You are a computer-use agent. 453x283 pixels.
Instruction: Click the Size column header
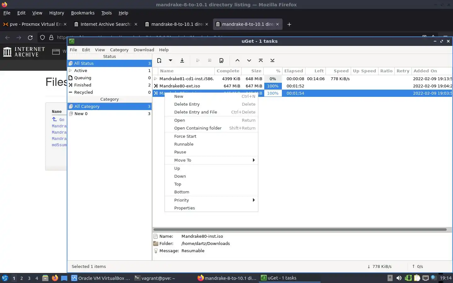(x=253, y=71)
